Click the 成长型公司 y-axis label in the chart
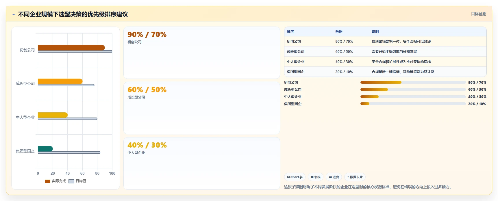 tap(25, 83)
